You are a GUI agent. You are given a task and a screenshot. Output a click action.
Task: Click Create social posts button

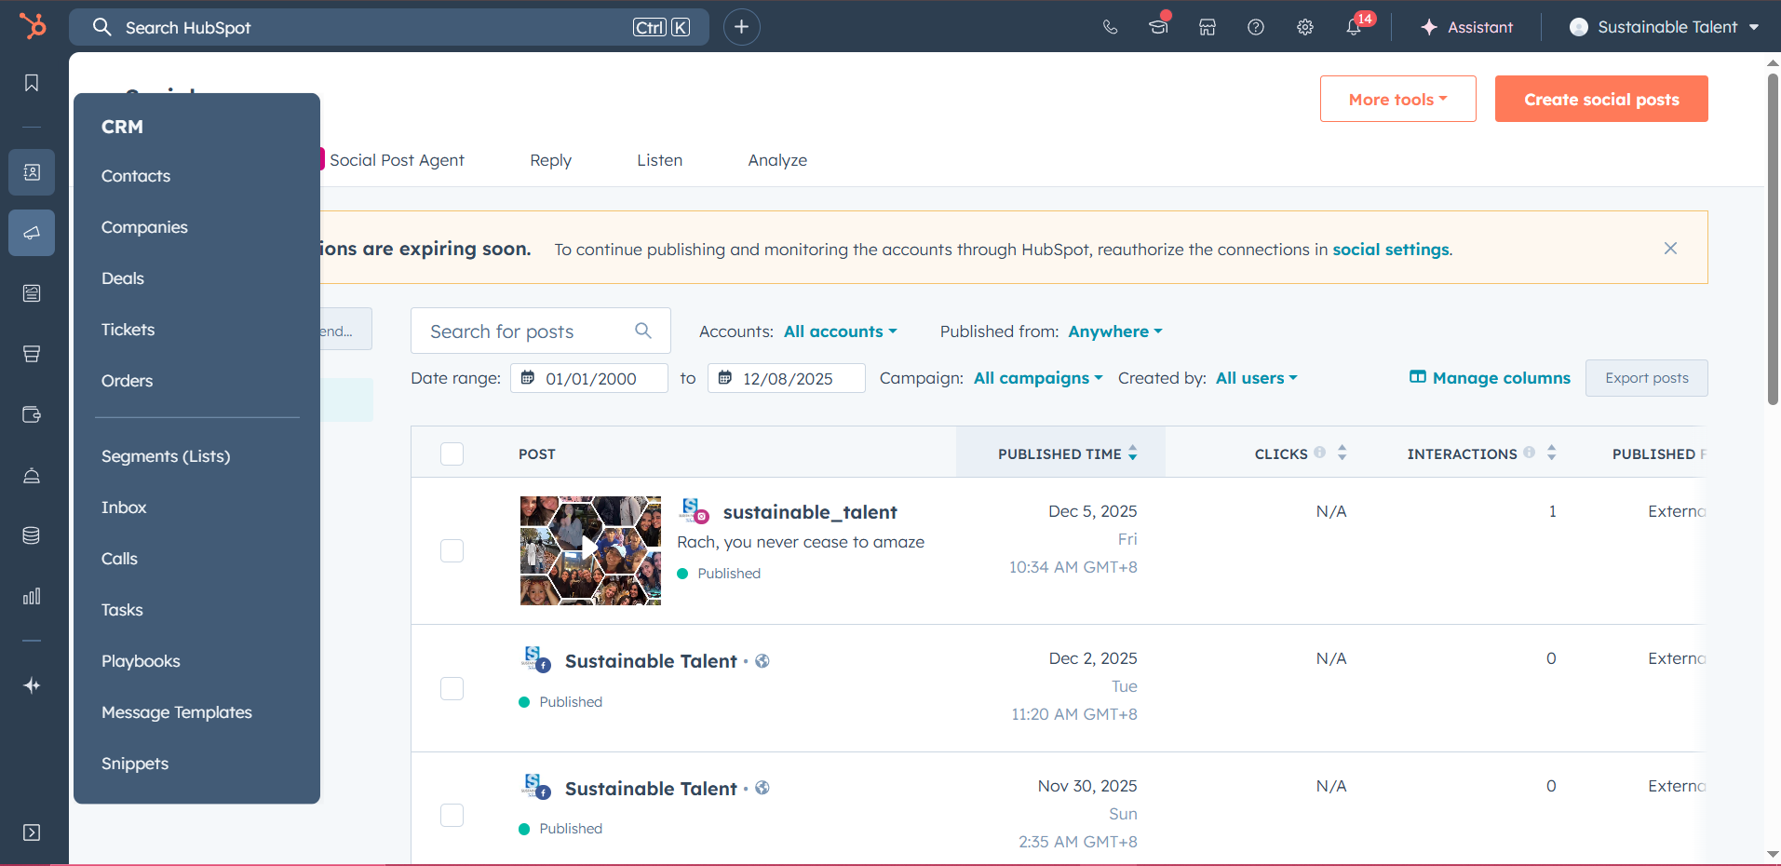coord(1601,99)
